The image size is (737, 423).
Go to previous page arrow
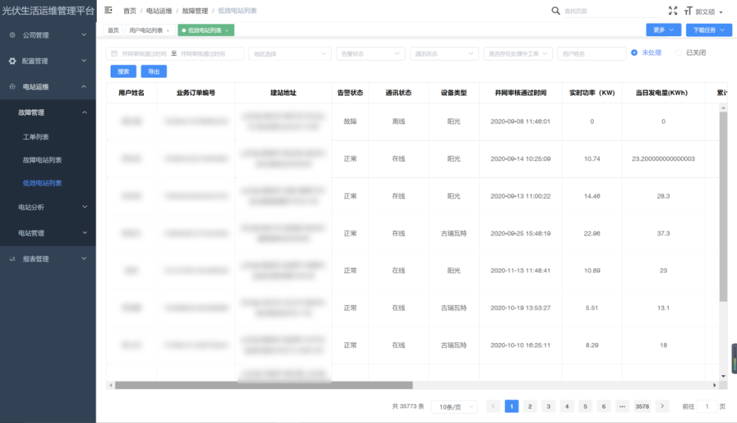pyautogui.click(x=493, y=406)
